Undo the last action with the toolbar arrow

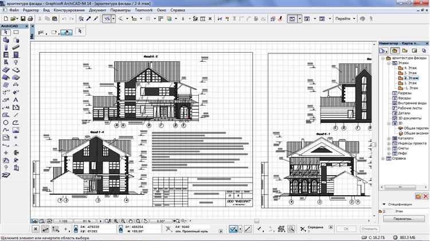tap(64, 19)
